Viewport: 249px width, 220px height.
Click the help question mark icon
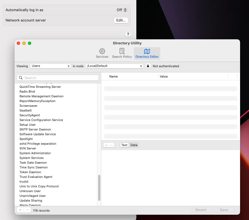click(128, 34)
